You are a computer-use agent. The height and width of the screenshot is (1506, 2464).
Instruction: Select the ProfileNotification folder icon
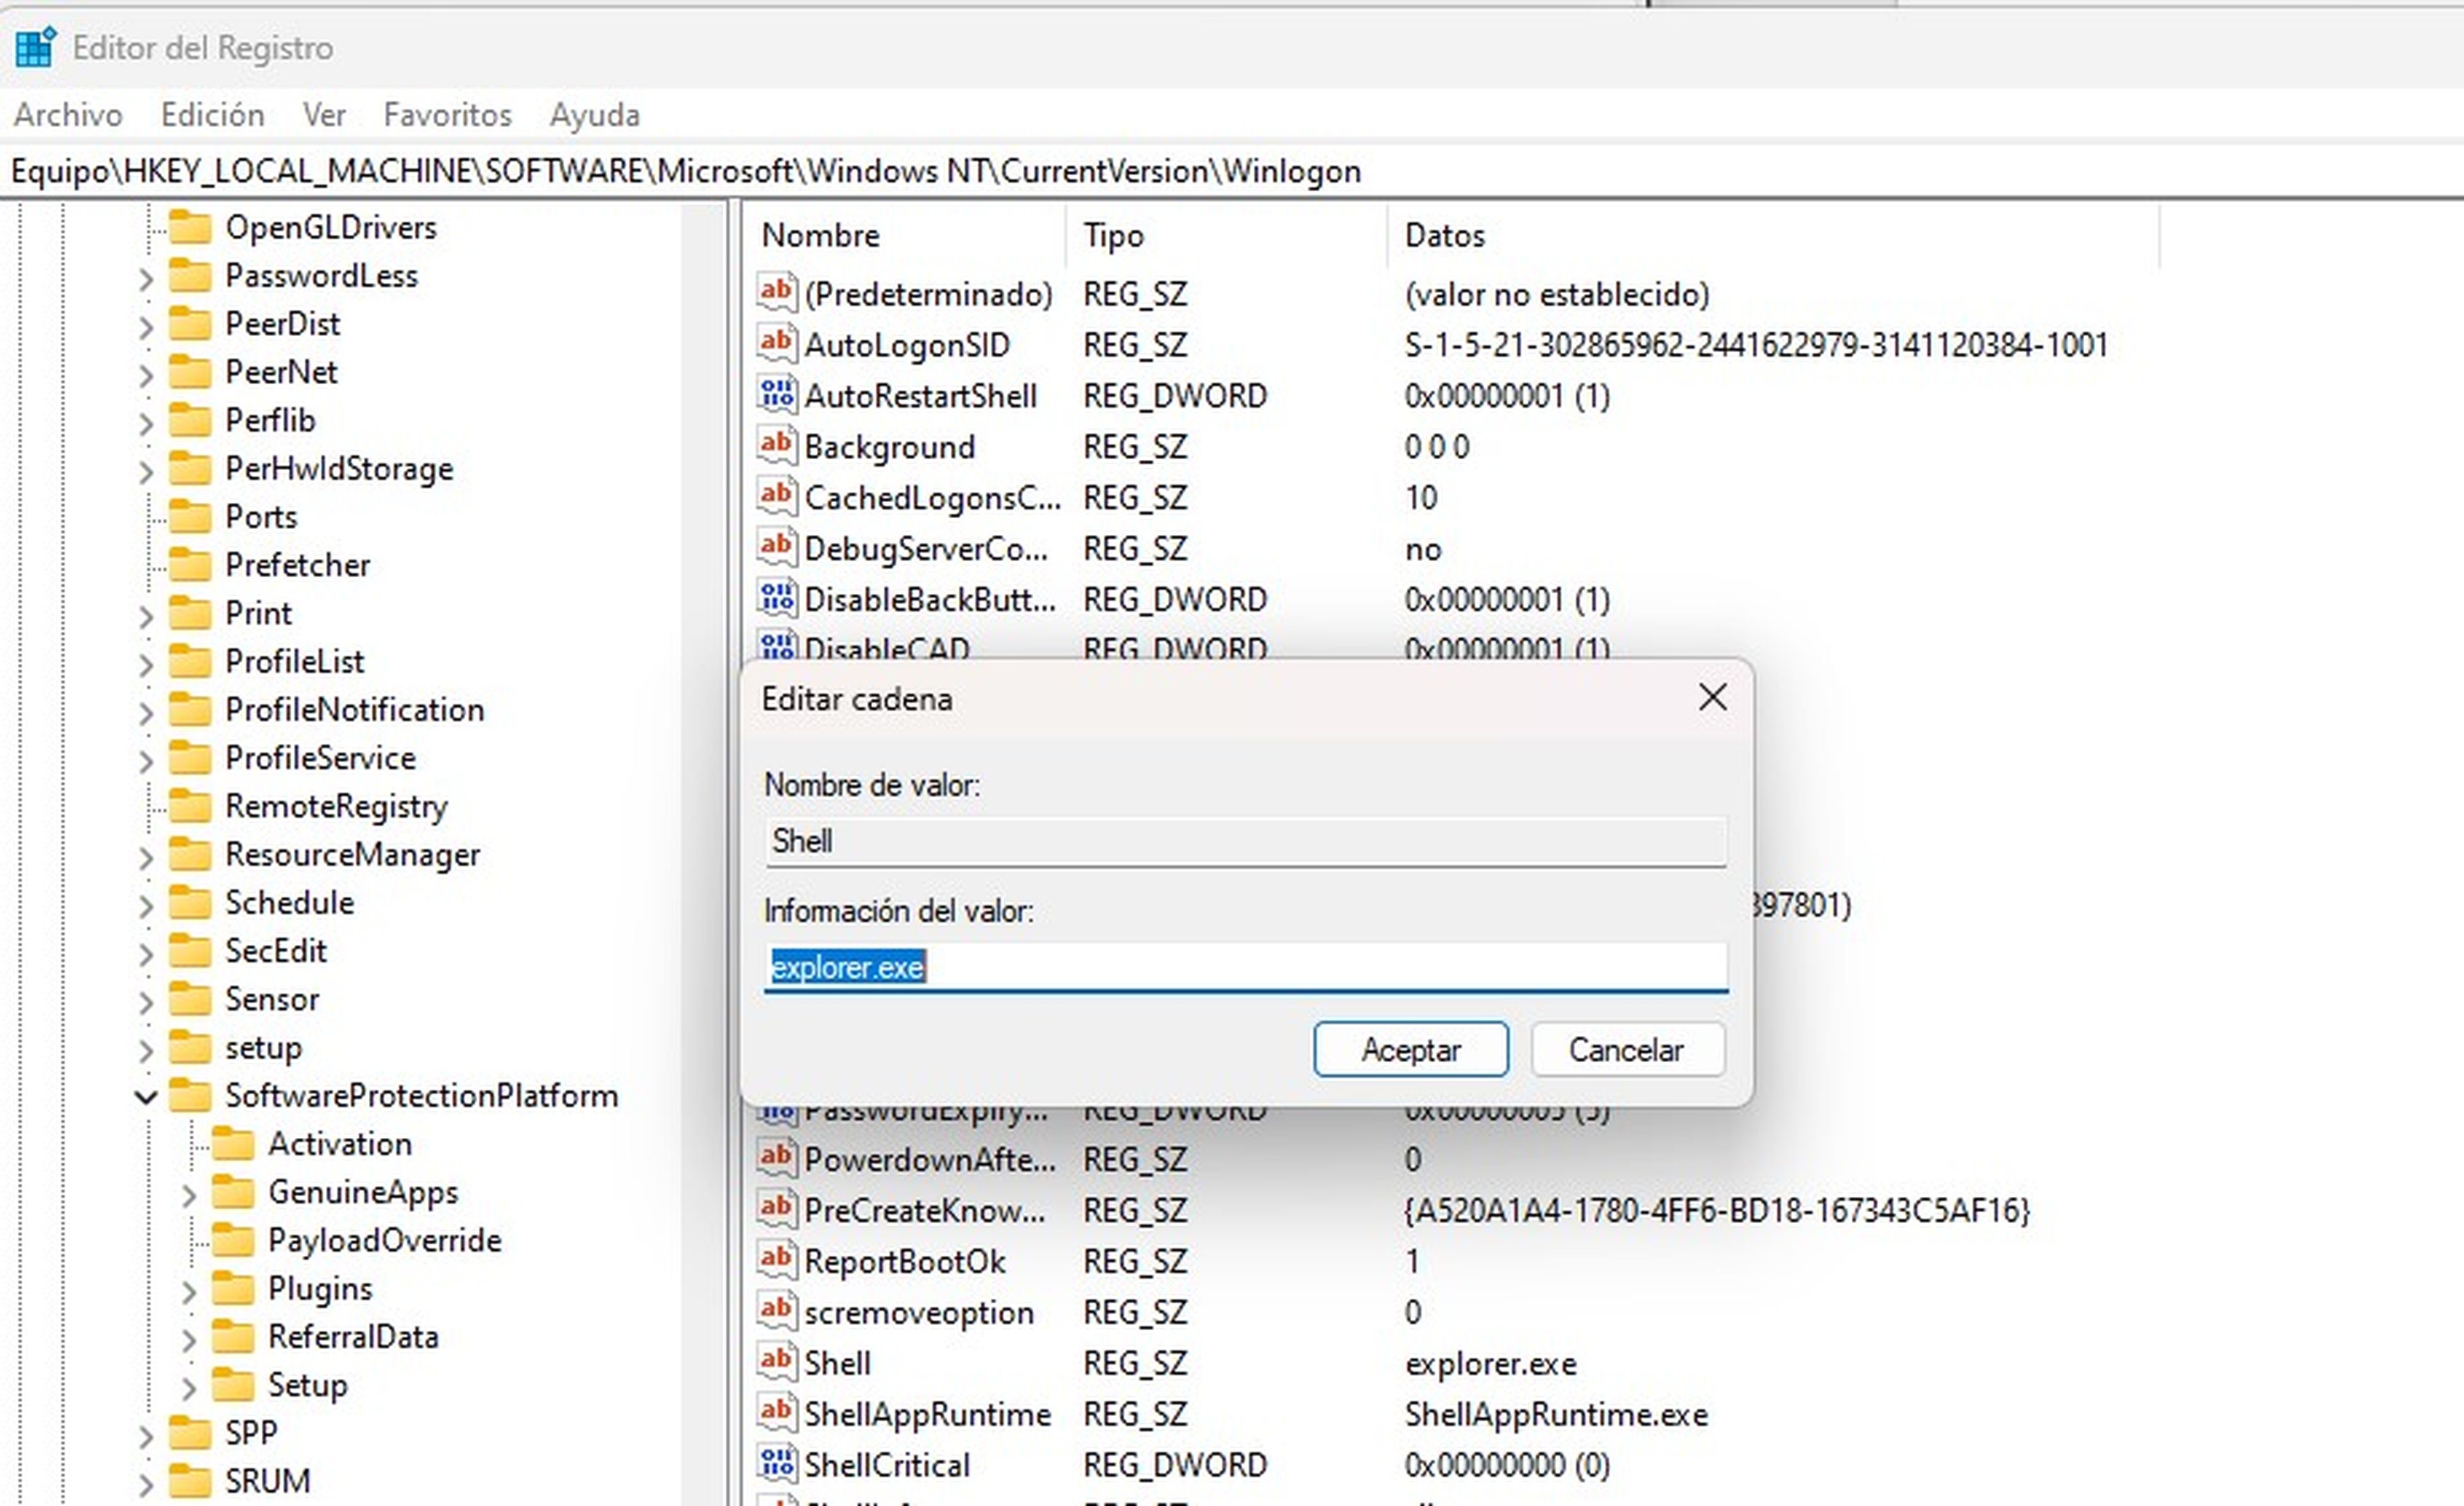coord(190,709)
